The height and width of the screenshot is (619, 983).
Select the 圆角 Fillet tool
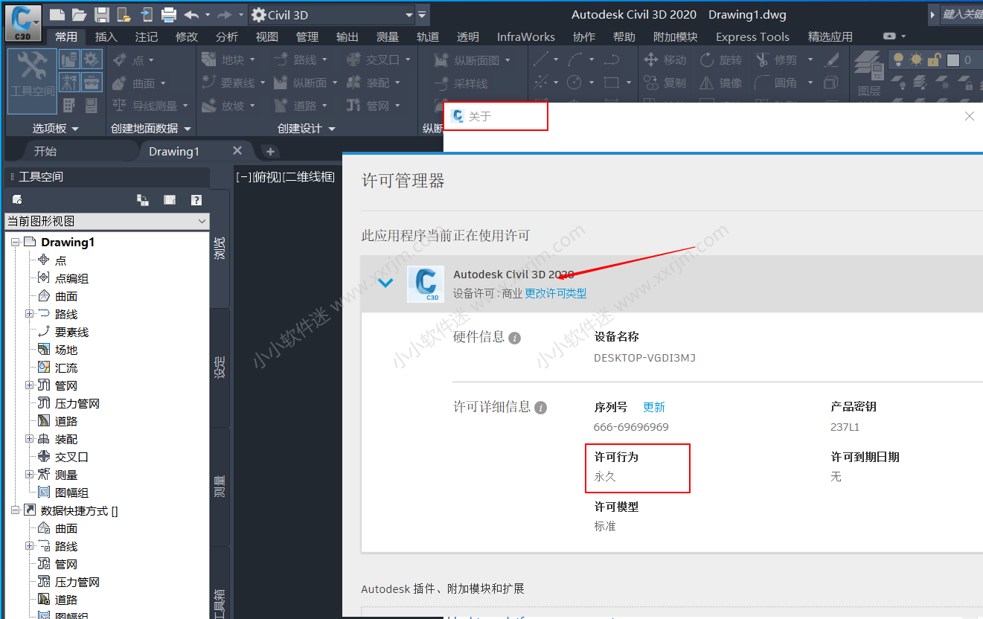pos(776,83)
